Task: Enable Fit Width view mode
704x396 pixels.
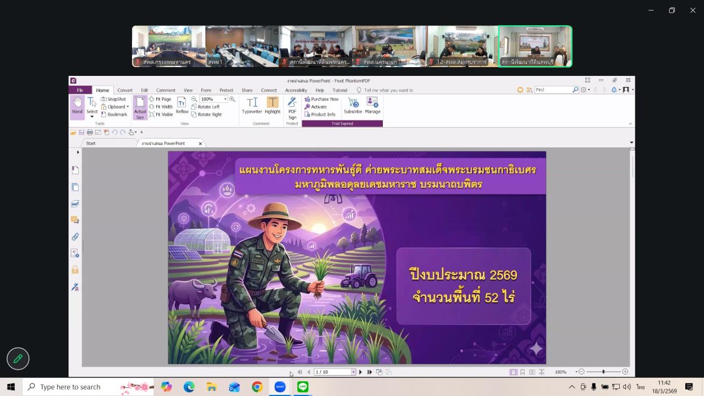Action: (162, 107)
